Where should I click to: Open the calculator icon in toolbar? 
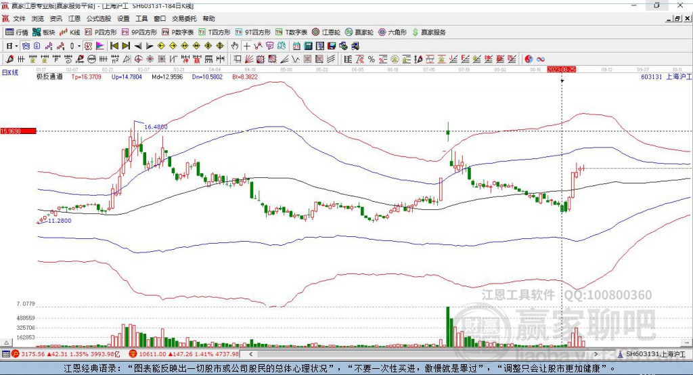[x=308, y=46]
